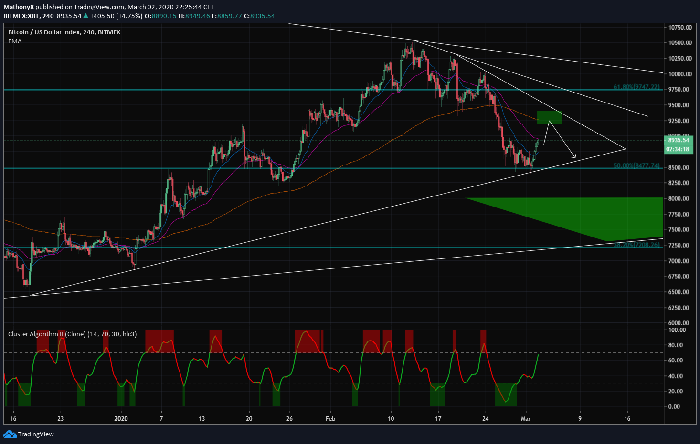The height and width of the screenshot is (444, 700).
Task: Click the Feb marker on time axis
Action: [330, 419]
